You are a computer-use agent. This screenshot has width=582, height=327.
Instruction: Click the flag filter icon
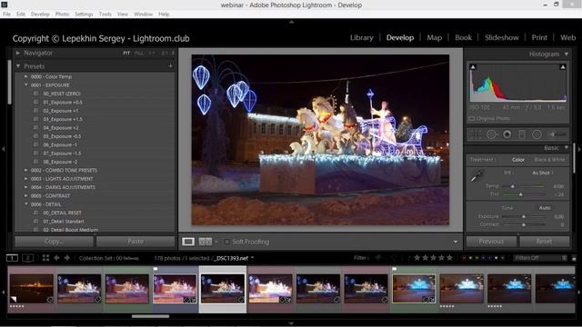(378, 258)
